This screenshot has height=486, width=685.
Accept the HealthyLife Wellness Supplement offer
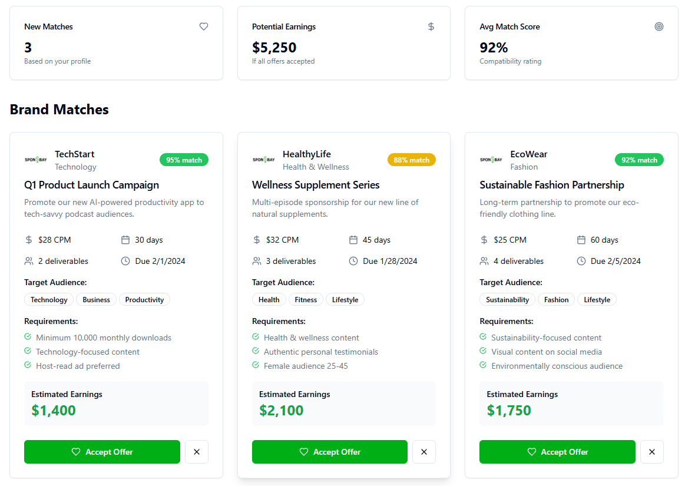[x=329, y=452]
